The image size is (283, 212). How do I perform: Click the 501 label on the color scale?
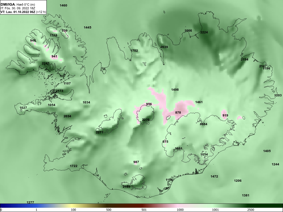coord(144,210)
